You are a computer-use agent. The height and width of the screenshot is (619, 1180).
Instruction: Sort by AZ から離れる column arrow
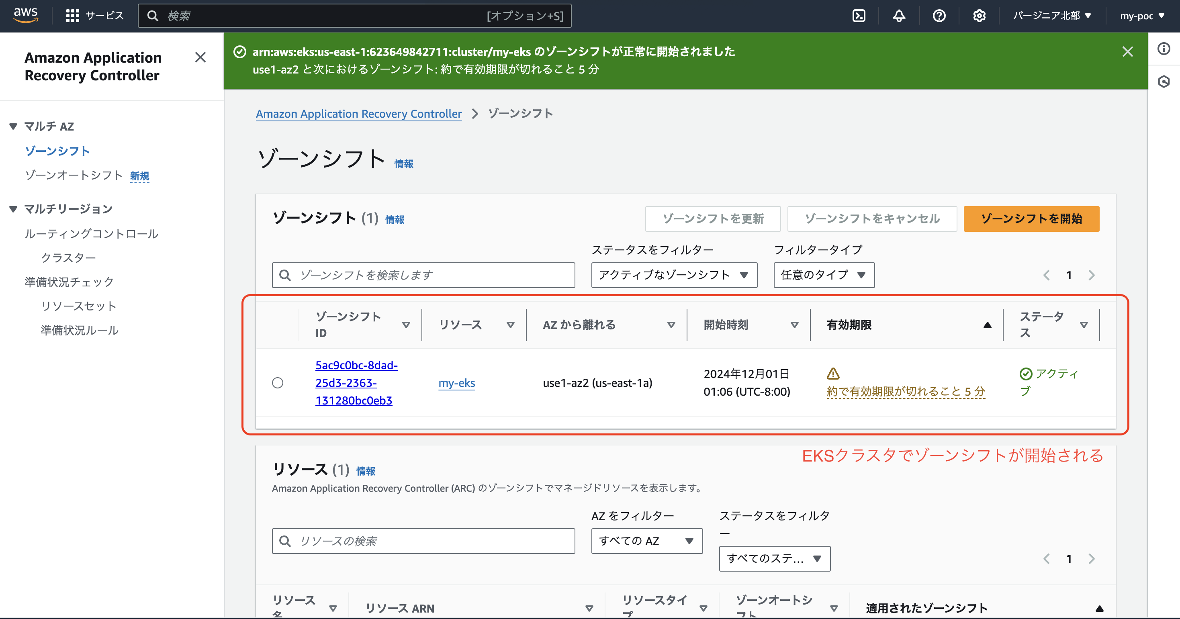coord(671,325)
